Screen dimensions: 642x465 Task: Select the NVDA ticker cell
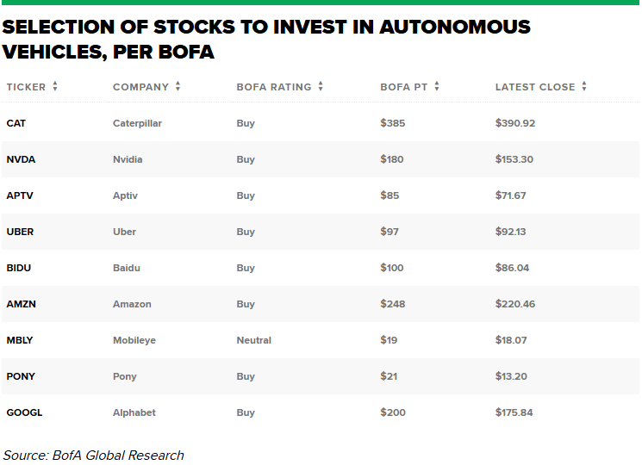coord(21,159)
